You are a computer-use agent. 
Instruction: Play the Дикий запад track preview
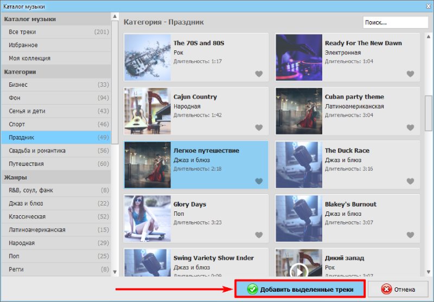click(299, 271)
